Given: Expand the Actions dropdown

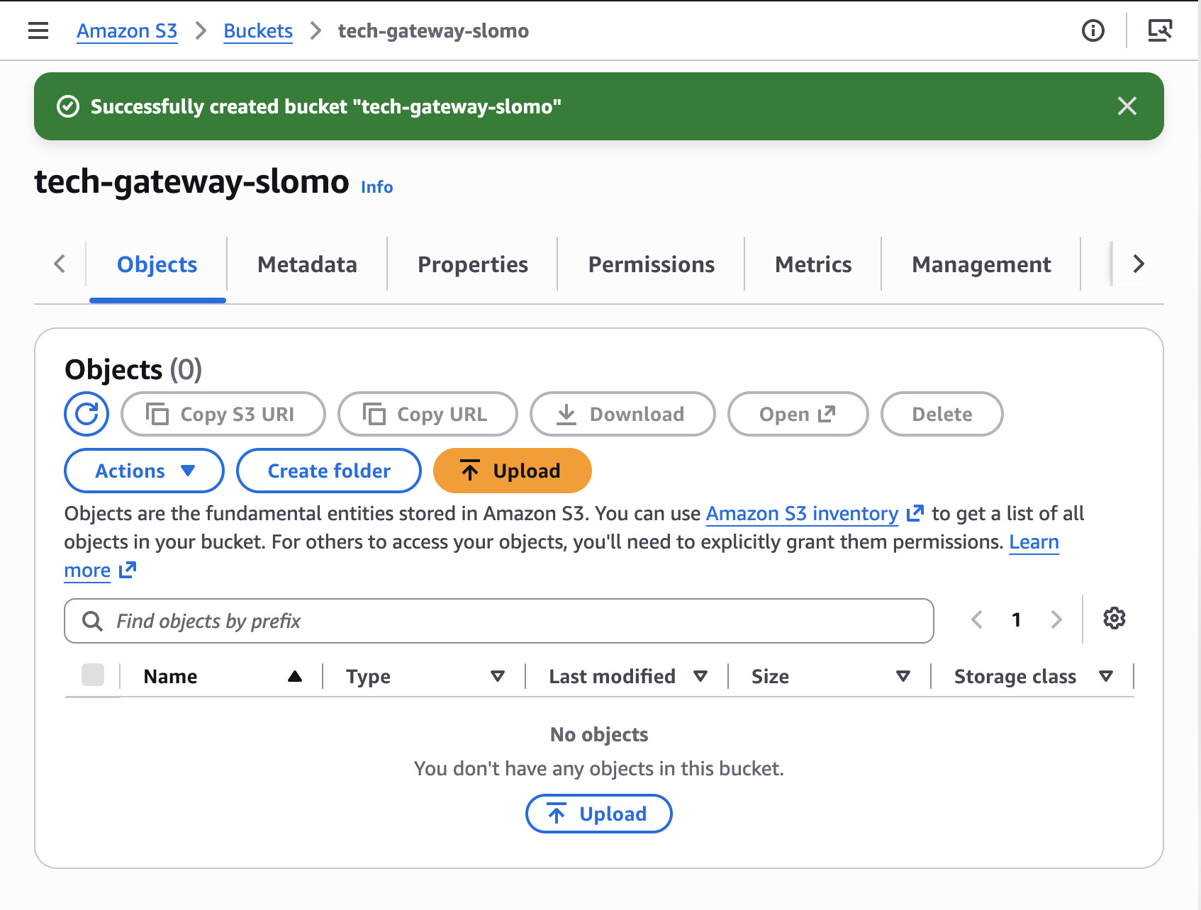Looking at the screenshot, I should point(144,471).
